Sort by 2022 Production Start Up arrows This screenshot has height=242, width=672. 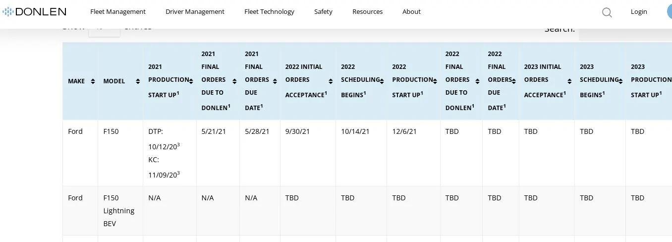pos(435,81)
